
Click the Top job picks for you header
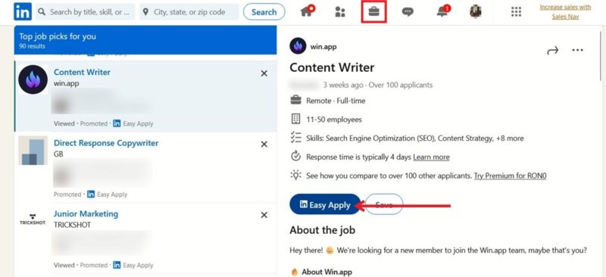click(x=58, y=36)
